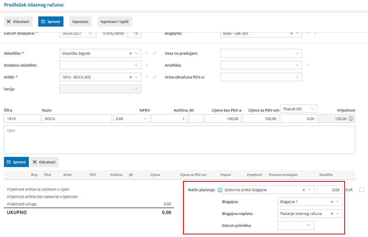Screen dimensions: 368x237
Task: Add a new Dodatno skladište with plus icon
Action: (147, 65)
